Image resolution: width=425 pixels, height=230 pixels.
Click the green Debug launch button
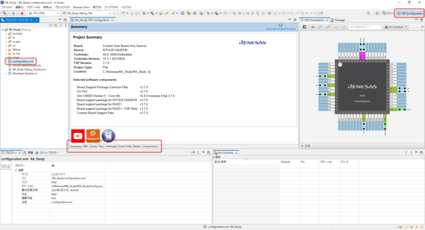pos(13,13)
